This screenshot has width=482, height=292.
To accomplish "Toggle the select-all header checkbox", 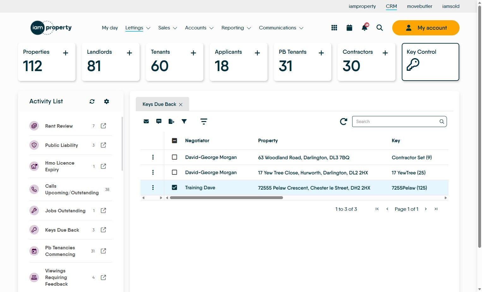I will point(174,141).
